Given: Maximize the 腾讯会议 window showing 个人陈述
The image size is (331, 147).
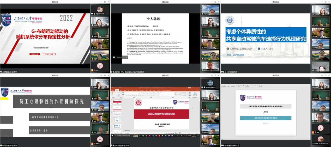Looking at the screenshot, I should pos(215,2).
